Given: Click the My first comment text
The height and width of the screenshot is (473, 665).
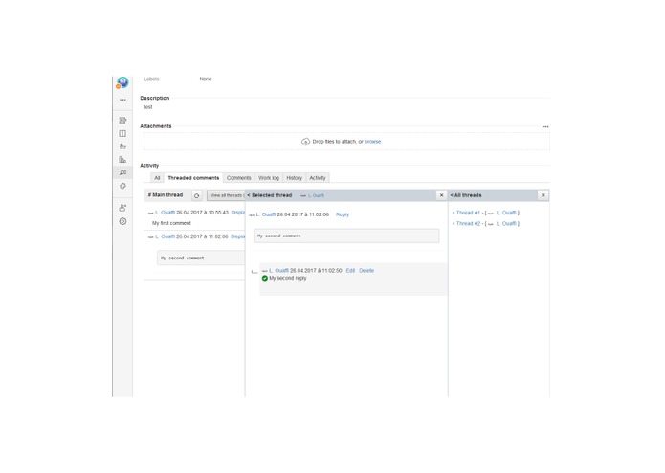Looking at the screenshot, I should (x=171, y=223).
